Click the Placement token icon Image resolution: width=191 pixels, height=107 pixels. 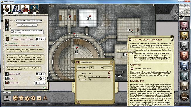tap(90, 80)
